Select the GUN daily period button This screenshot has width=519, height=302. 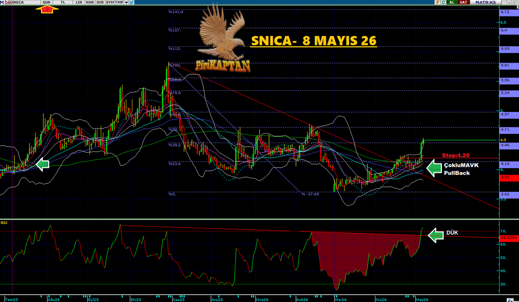point(47,2)
